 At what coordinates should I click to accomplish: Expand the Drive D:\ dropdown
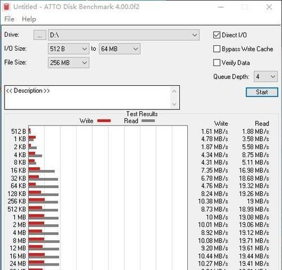click(124, 35)
